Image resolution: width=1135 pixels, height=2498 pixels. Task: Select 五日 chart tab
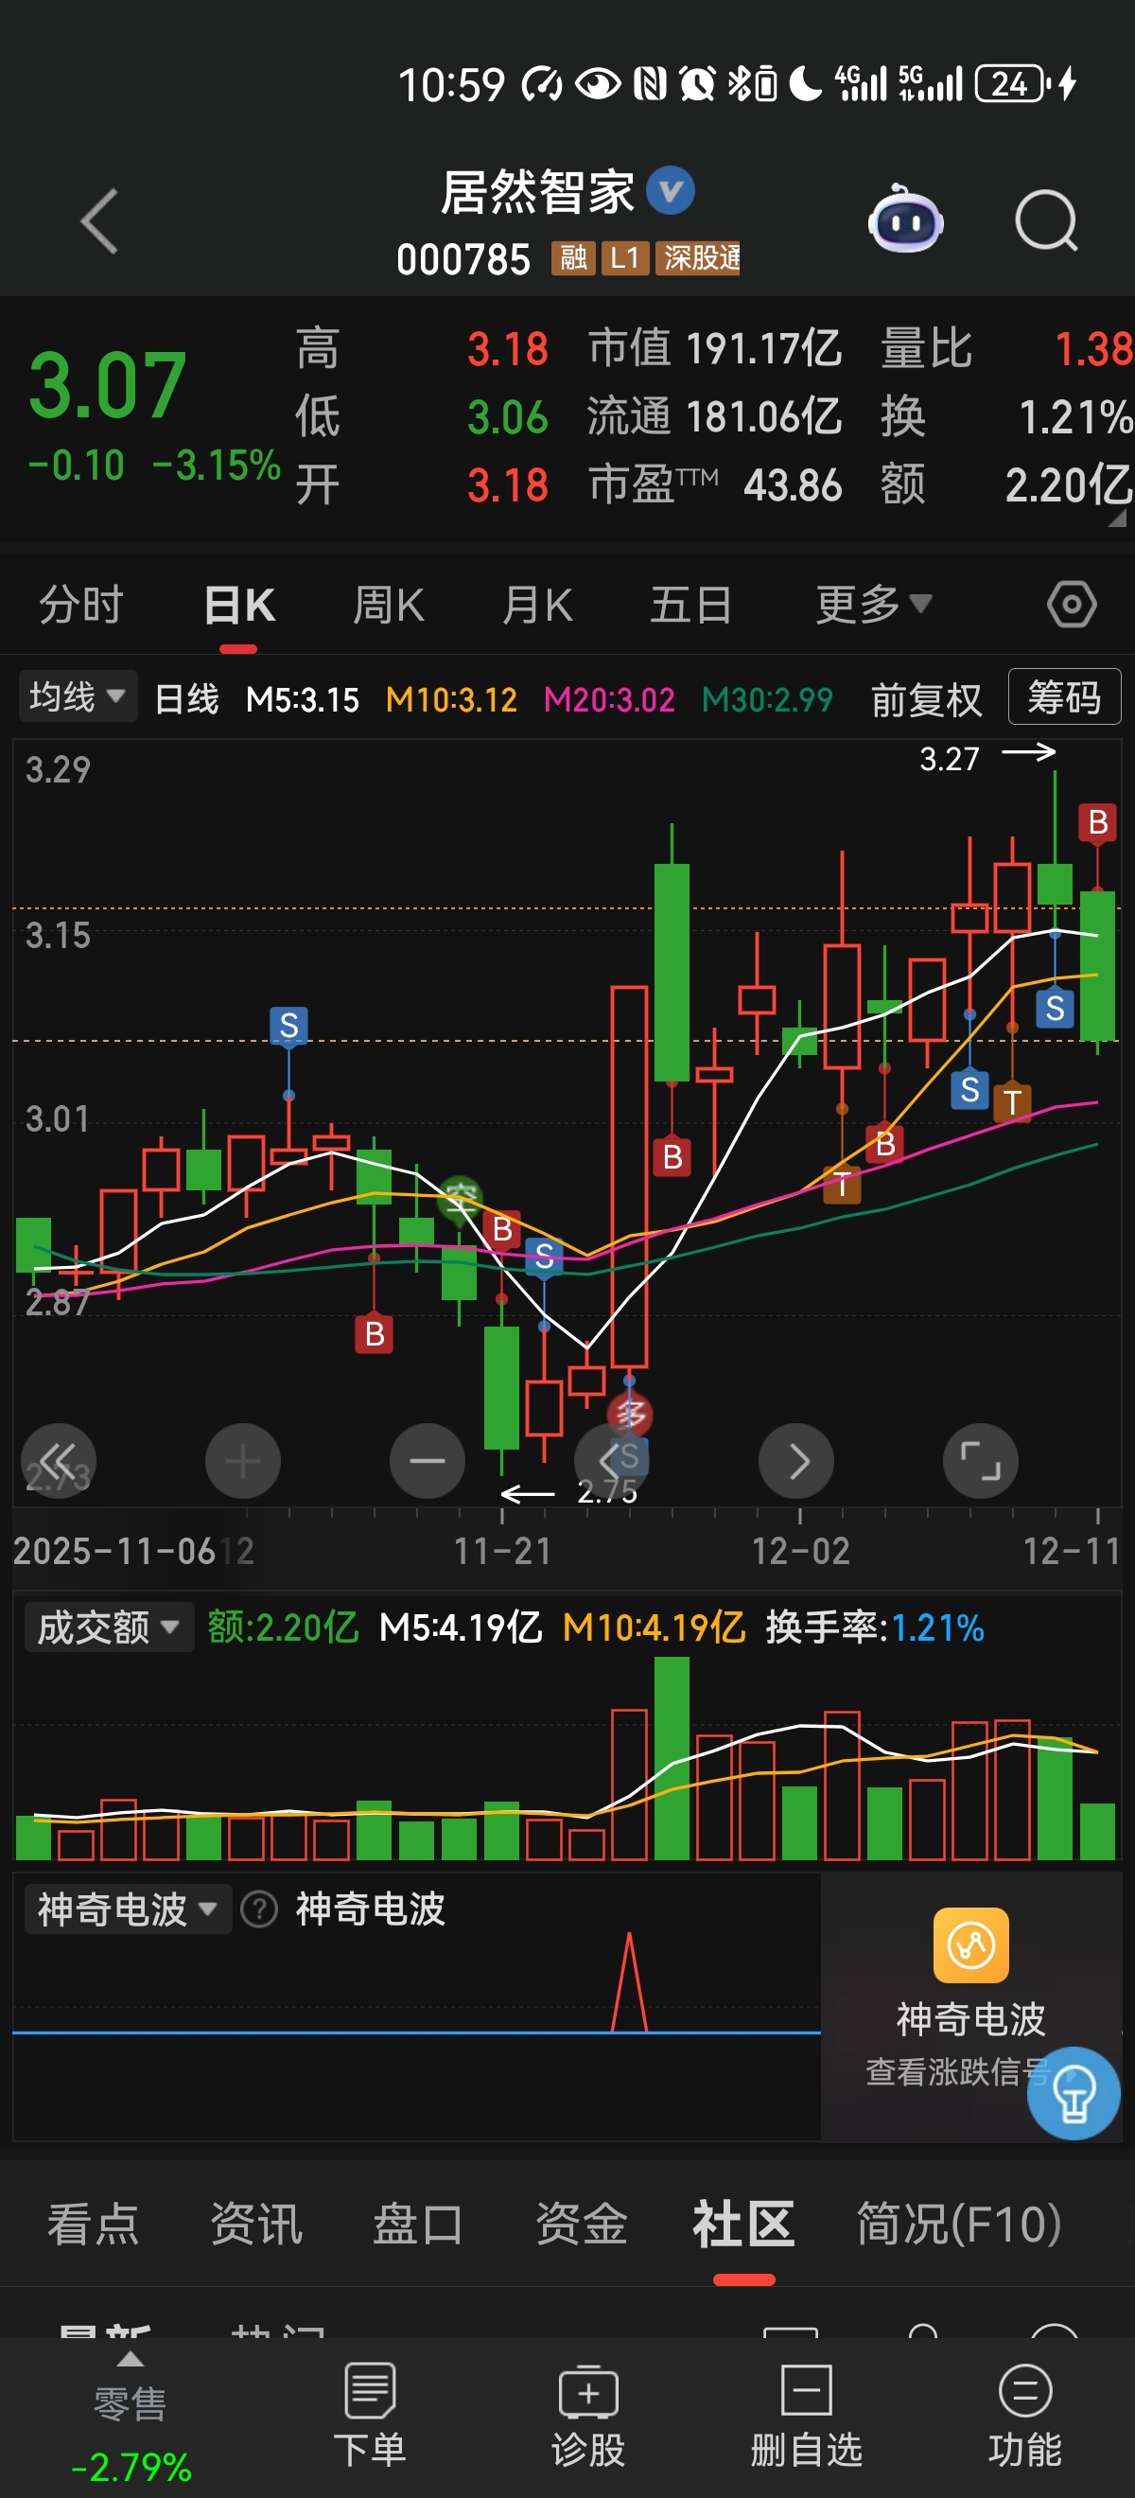pyautogui.click(x=691, y=606)
